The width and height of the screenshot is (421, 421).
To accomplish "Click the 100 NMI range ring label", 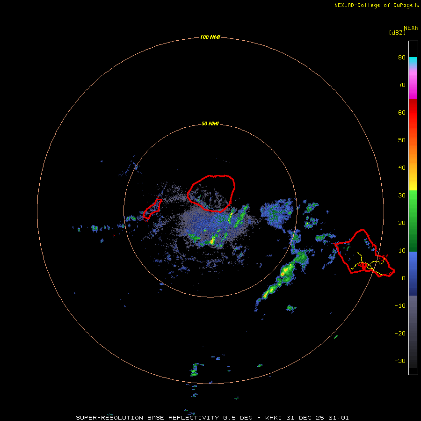I will tap(210, 37).
